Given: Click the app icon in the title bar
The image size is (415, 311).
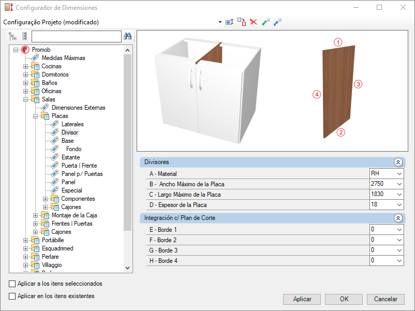Looking at the screenshot, I should (x=9, y=7).
